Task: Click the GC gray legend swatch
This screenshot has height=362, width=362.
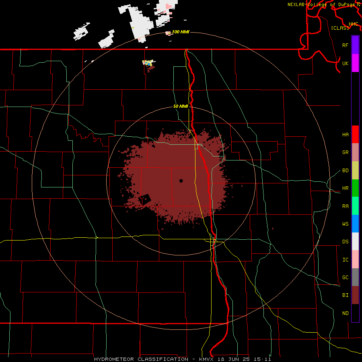Action: (x=355, y=277)
